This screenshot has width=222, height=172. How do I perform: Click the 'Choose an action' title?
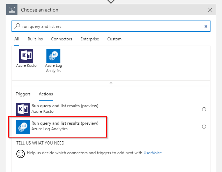[39, 10]
